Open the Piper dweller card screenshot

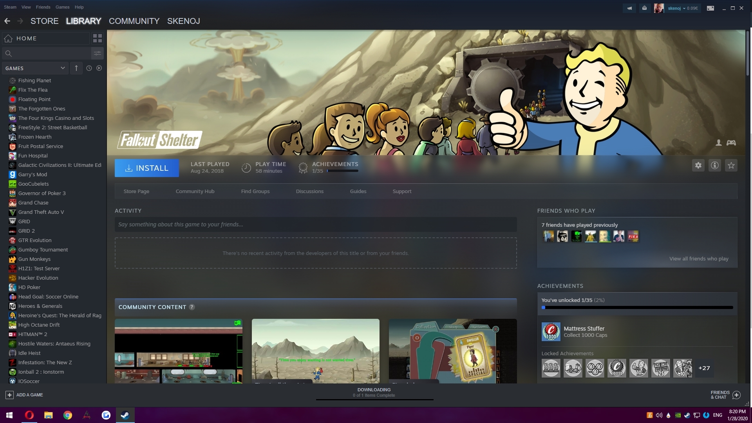tap(453, 351)
